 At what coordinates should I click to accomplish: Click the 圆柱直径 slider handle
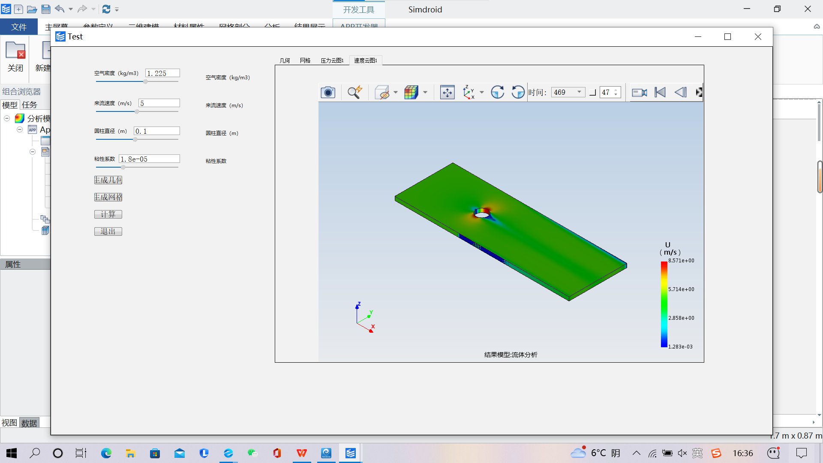[135, 139]
